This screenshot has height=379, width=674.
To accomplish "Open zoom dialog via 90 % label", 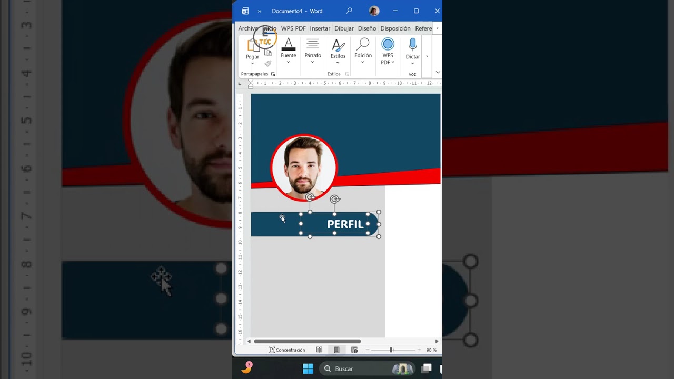I will click(x=431, y=350).
